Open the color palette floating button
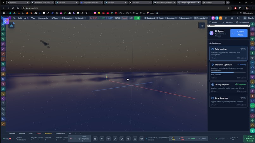The width and height of the screenshot is (255, 143). point(6,21)
